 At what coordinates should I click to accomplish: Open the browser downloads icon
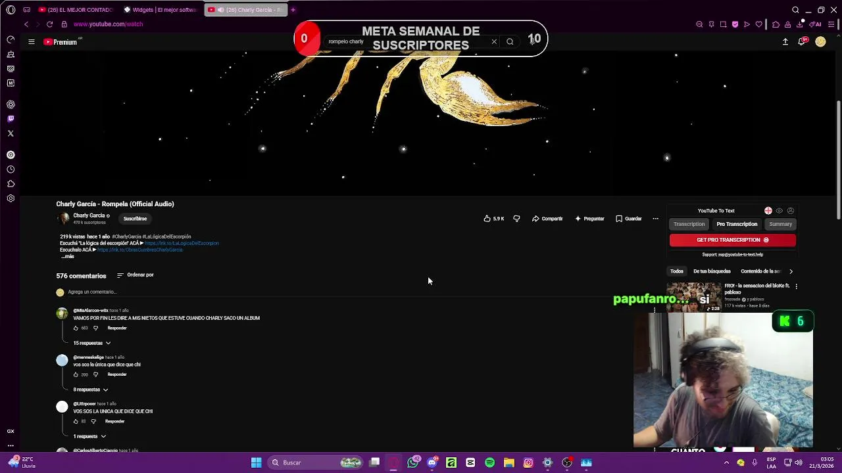point(799,24)
